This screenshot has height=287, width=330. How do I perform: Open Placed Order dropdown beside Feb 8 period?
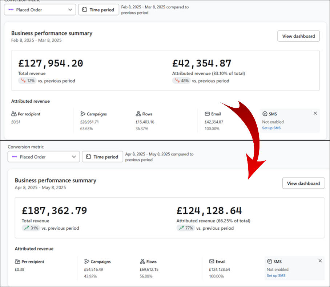40,10
